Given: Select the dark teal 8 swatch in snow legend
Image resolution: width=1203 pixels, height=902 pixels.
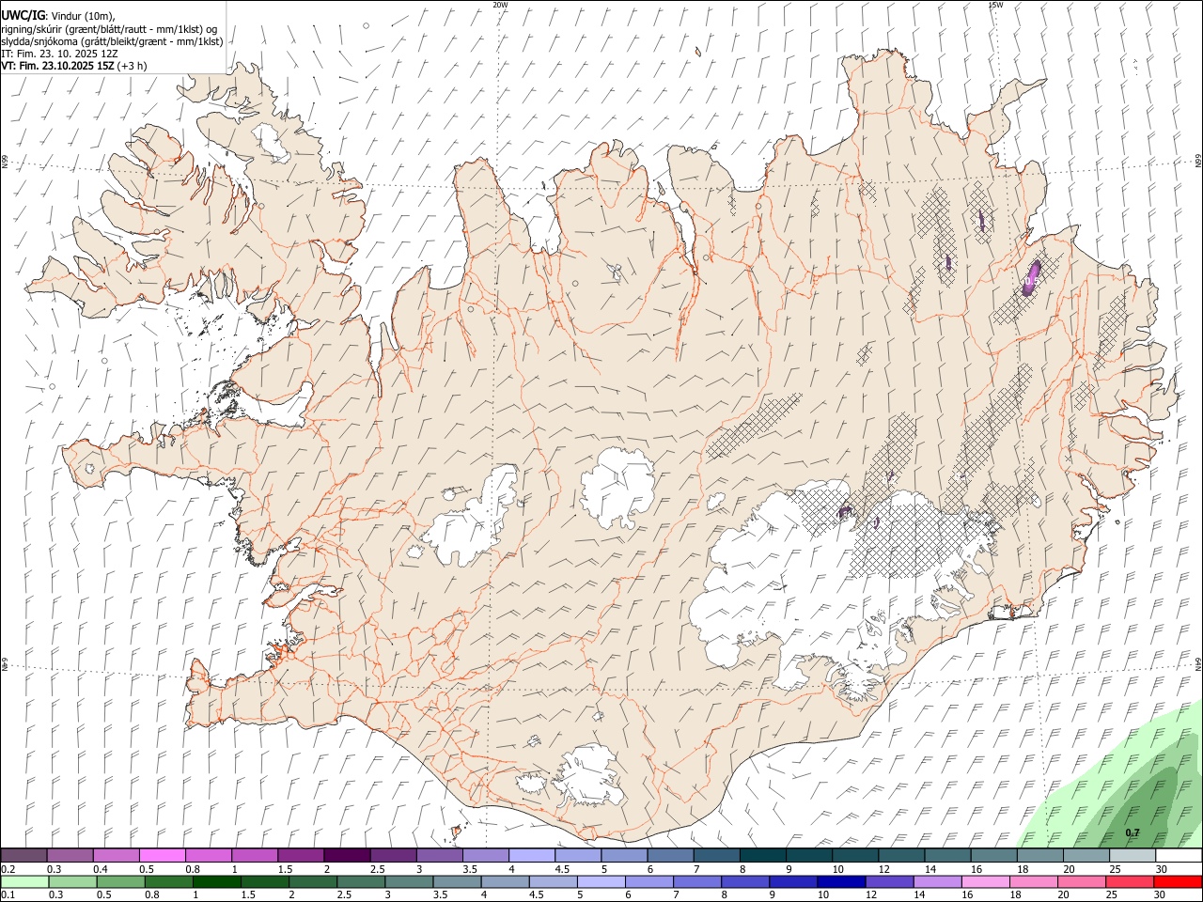Looking at the screenshot, I should (x=763, y=855).
